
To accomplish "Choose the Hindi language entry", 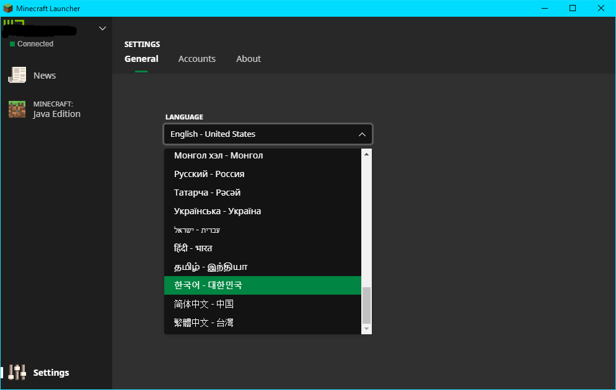I will pos(193,248).
